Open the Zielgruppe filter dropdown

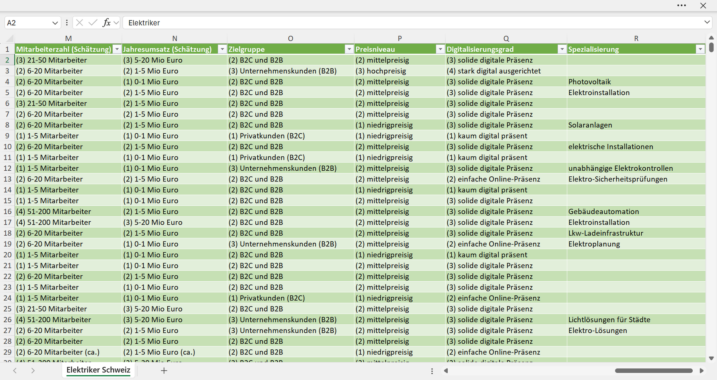(349, 49)
